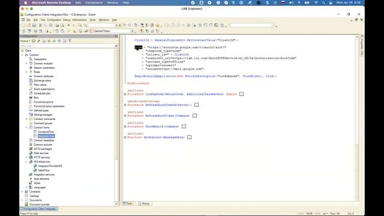Select the Constants tree node

click(x=35, y=191)
